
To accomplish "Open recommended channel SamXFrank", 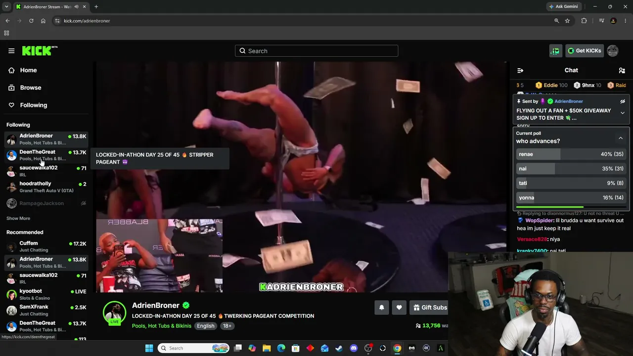I will point(46,310).
